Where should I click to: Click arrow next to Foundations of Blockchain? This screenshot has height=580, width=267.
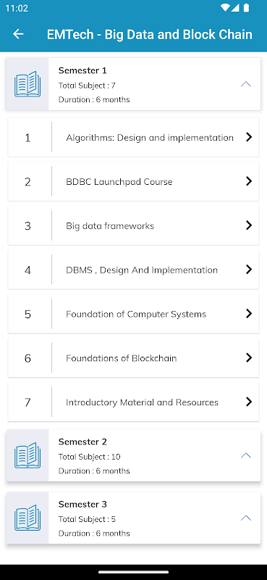[249, 357]
